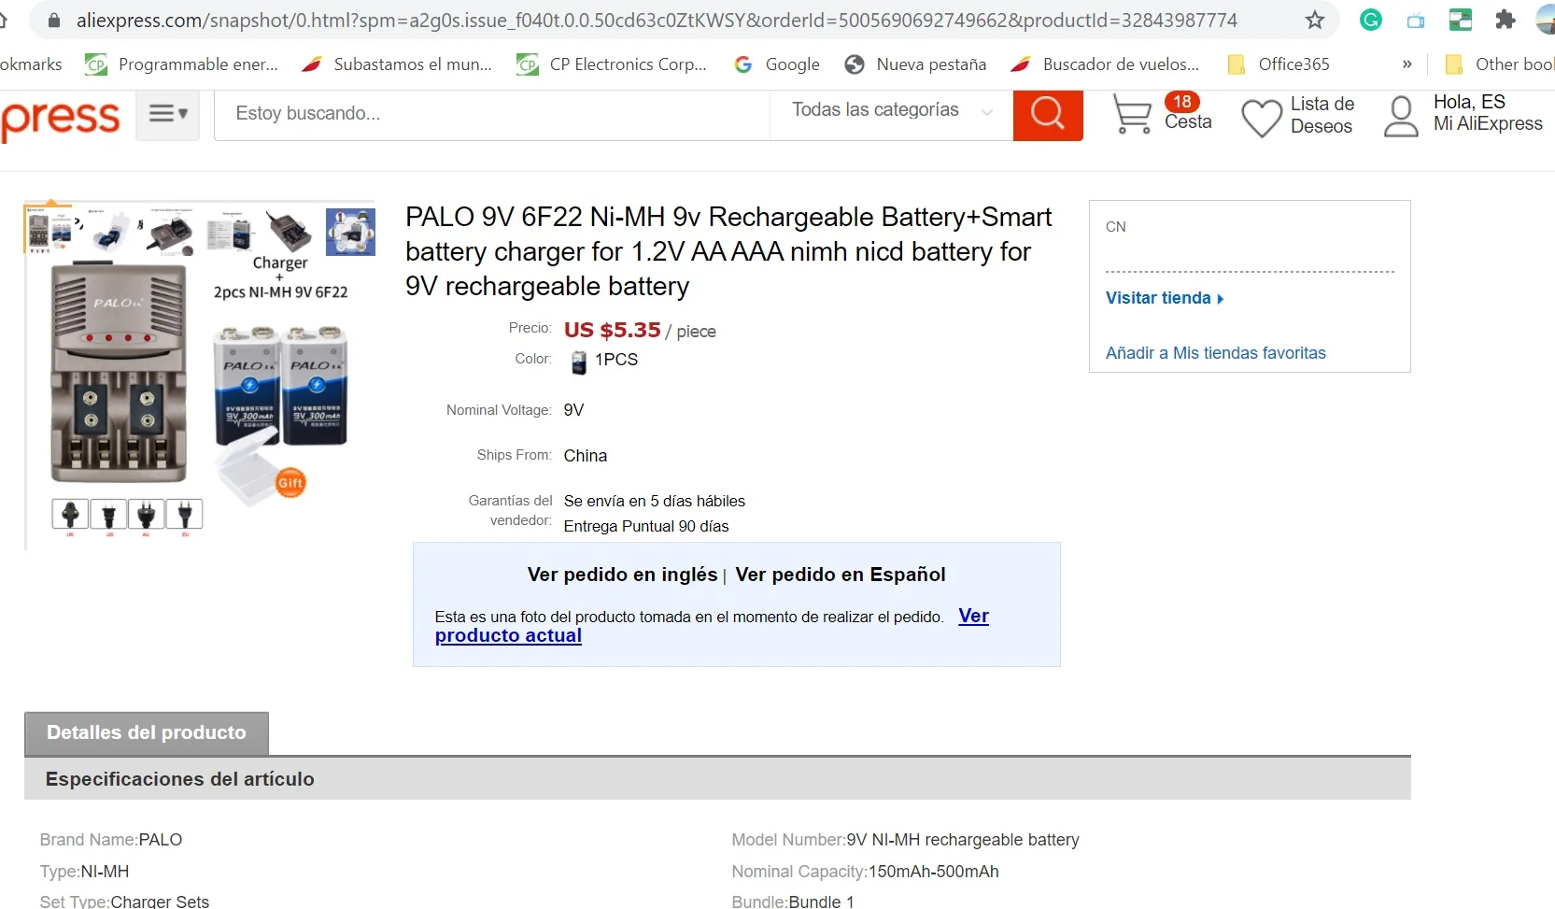
Task: Click the address bar URL
Action: coord(657,21)
